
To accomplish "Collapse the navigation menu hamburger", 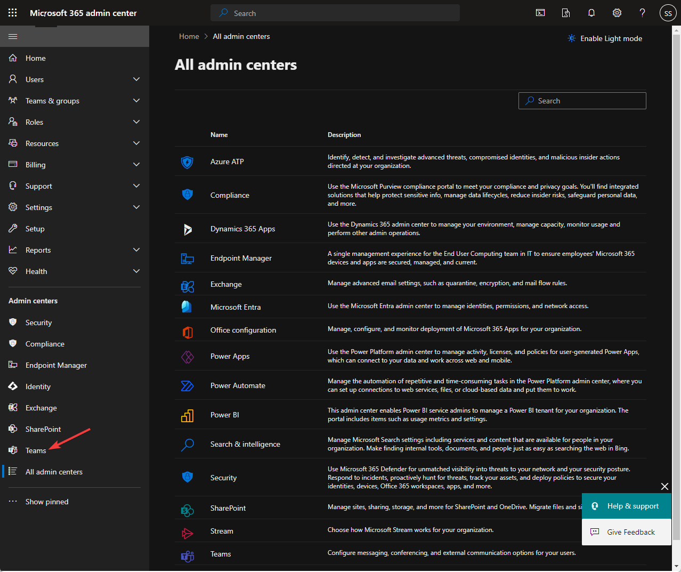I will pyautogui.click(x=13, y=36).
